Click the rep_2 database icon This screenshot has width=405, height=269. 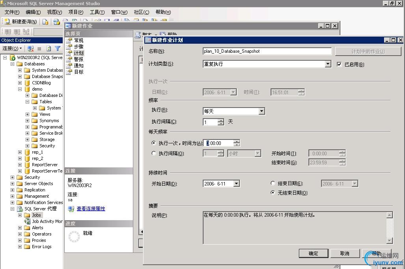[x=27, y=158]
